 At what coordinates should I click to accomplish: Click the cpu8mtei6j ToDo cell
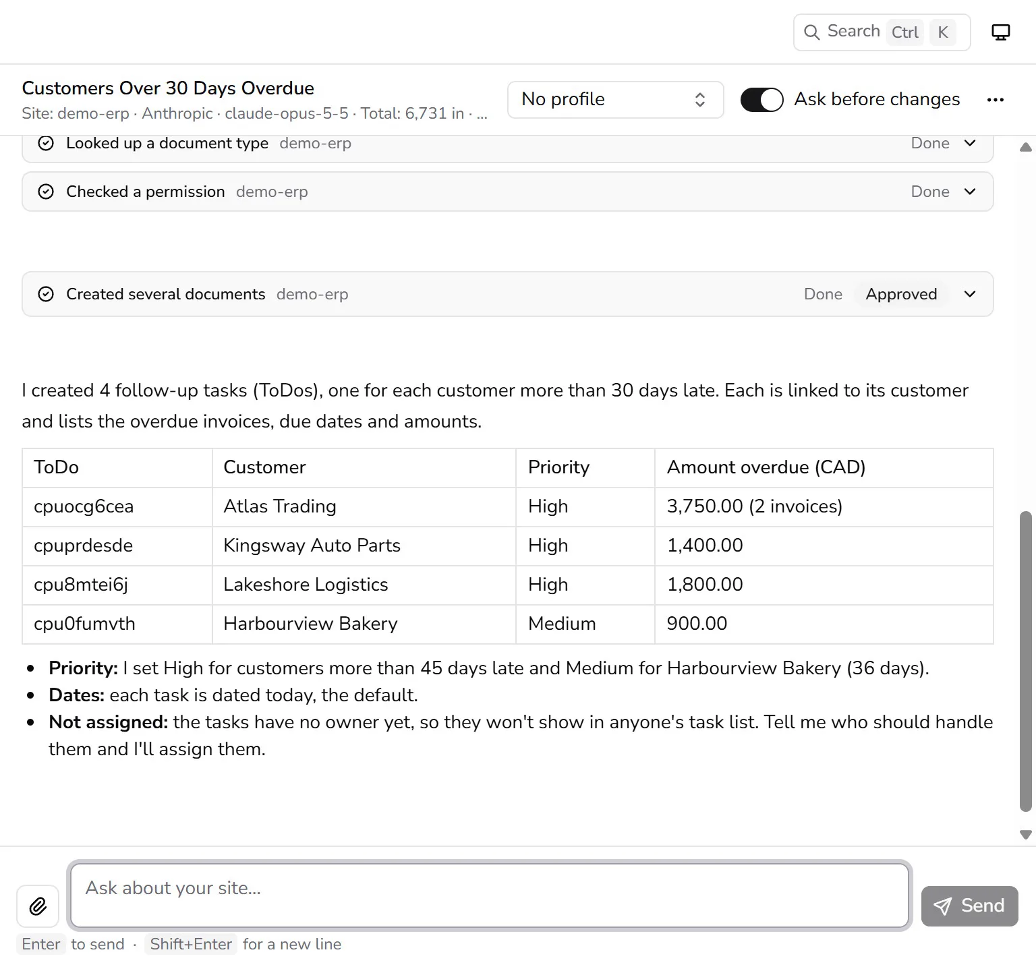click(x=117, y=585)
